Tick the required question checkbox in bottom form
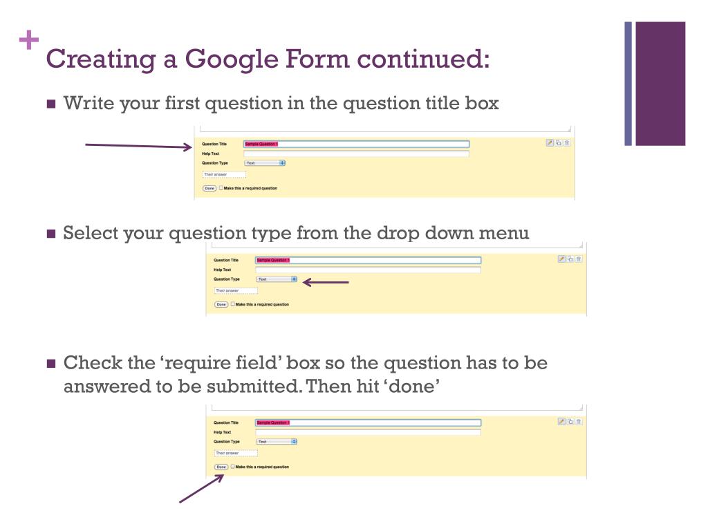The height and width of the screenshot is (531, 708). 233,467
